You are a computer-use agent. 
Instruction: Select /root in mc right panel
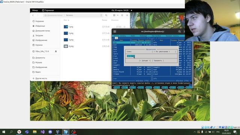tap(172, 74)
